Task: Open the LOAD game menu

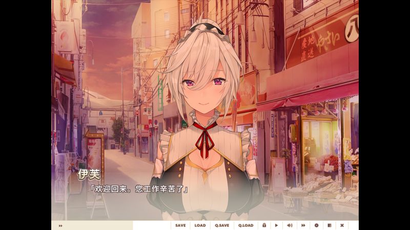Action: [x=200, y=225]
